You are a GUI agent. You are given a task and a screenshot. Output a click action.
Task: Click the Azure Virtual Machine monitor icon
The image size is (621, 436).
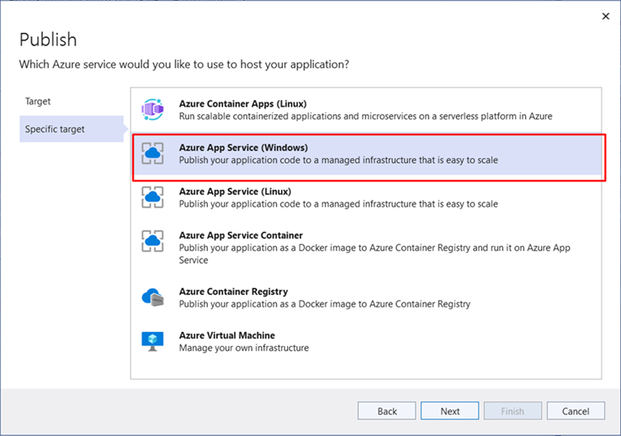152,341
